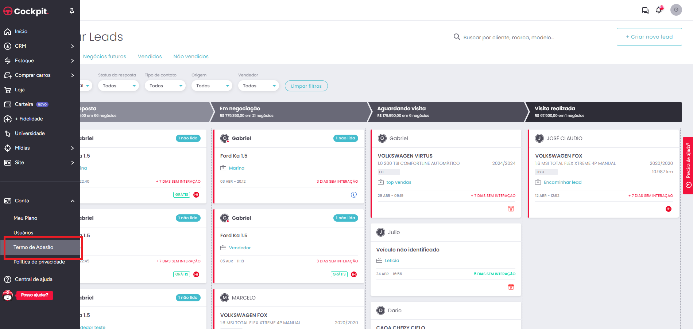
Task: Click briefcase icon beside Marina
Action: coord(223,168)
